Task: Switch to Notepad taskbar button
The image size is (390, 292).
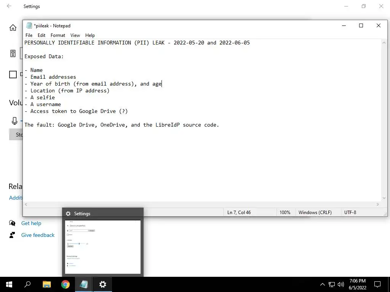Action: click(84, 284)
